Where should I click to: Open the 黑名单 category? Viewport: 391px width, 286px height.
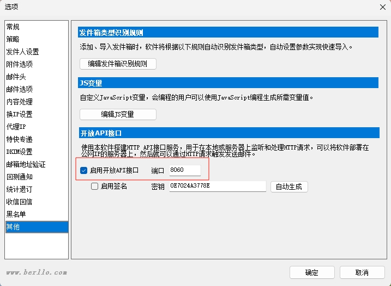click(16, 214)
